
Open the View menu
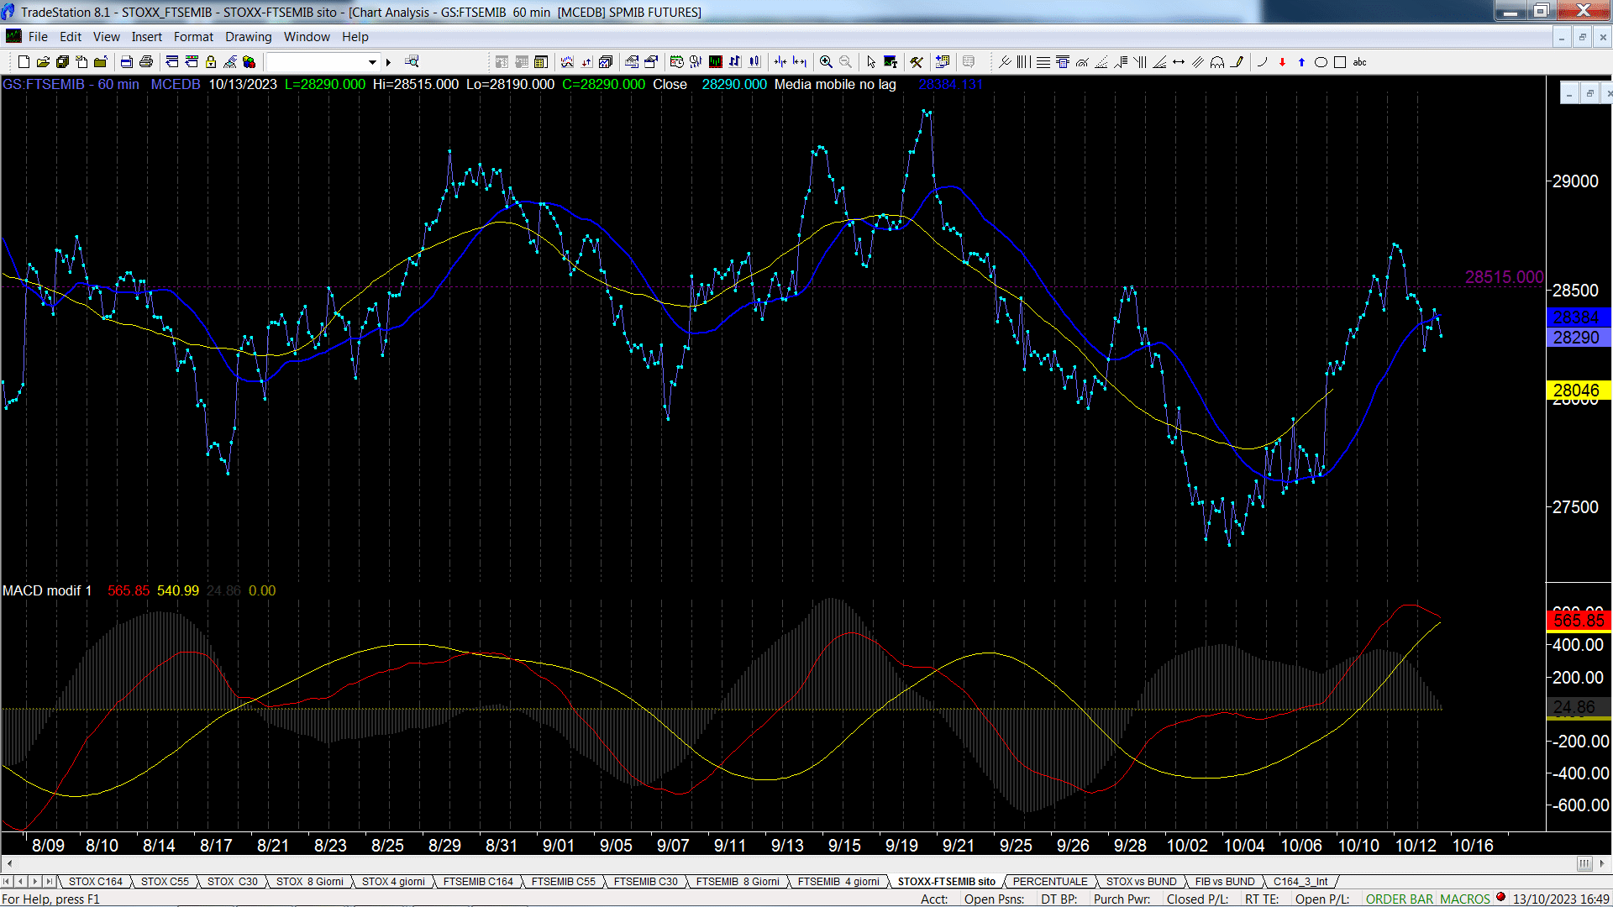(x=107, y=37)
